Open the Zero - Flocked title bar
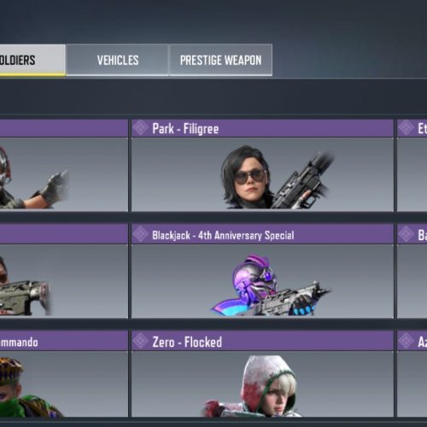The width and height of the screenshot is (427, 427). coord(262,342)
